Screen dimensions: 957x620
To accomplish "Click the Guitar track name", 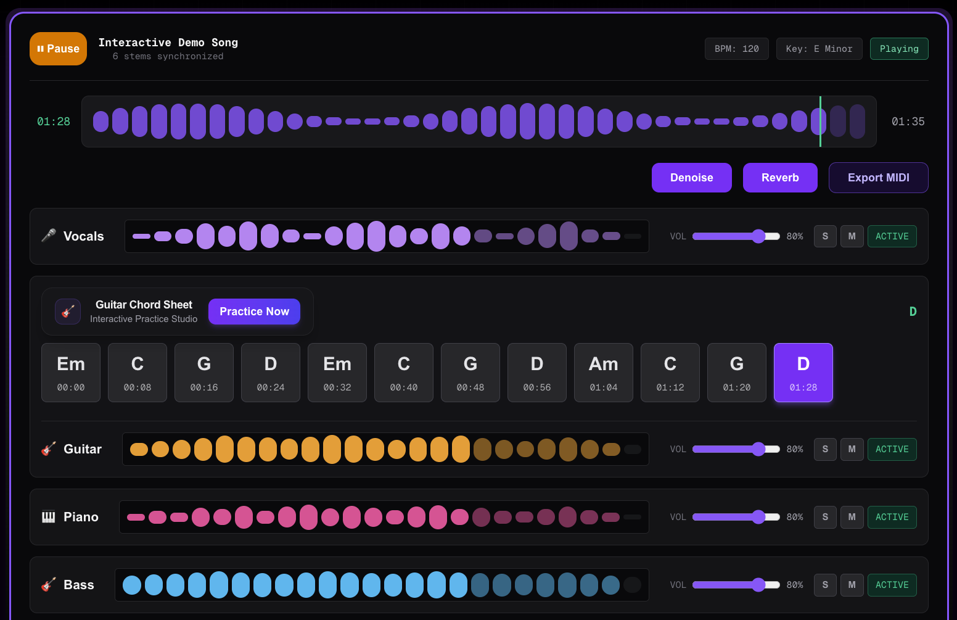I will 83,449.
